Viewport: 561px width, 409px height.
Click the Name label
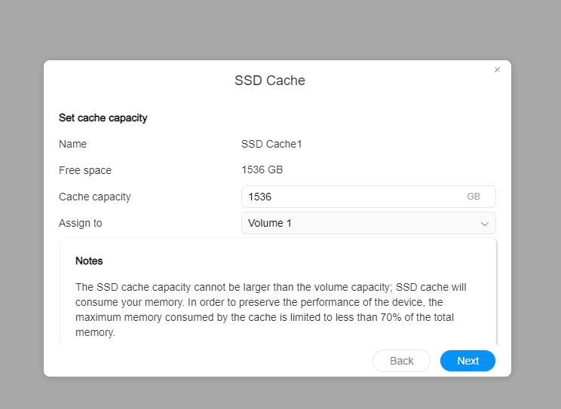click(x=72, y=144)
